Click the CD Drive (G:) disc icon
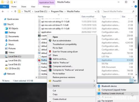139x102 pixels. point(6,68)
